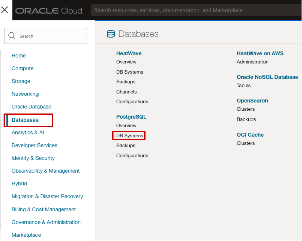Open Overview under HeatWave
This screenshot has height=241, width=302.
tap(126, 62)
